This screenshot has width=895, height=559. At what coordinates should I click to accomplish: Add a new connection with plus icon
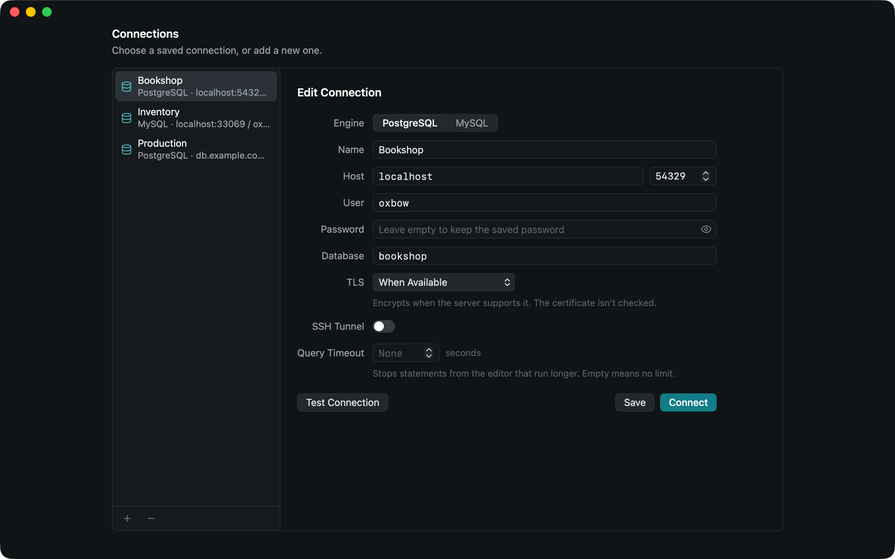click(127, 518)
